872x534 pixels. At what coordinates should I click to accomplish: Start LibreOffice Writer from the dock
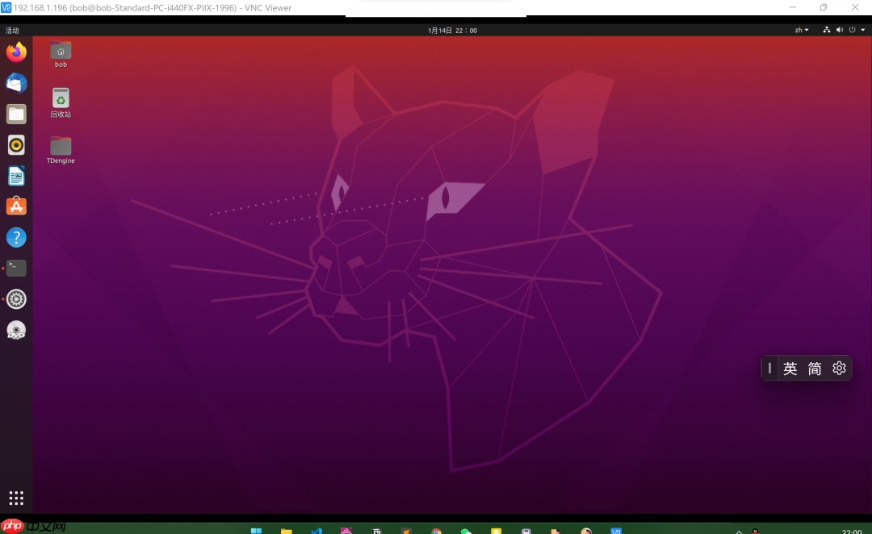16,175
